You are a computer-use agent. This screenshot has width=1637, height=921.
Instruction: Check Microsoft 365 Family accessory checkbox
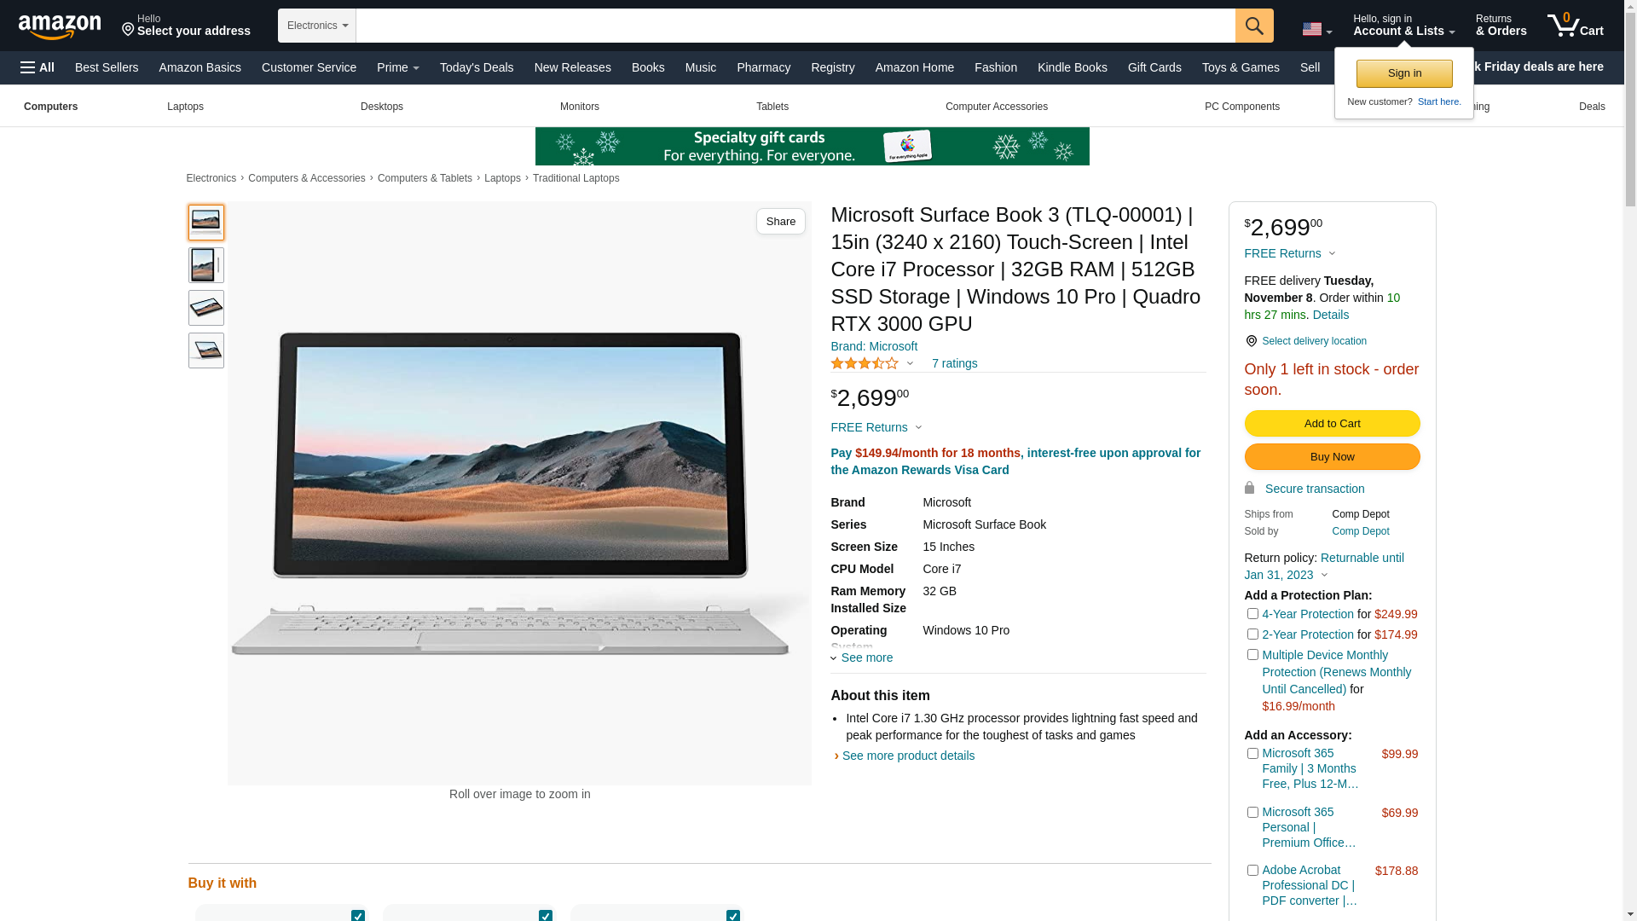click(x=1252, y=754)
